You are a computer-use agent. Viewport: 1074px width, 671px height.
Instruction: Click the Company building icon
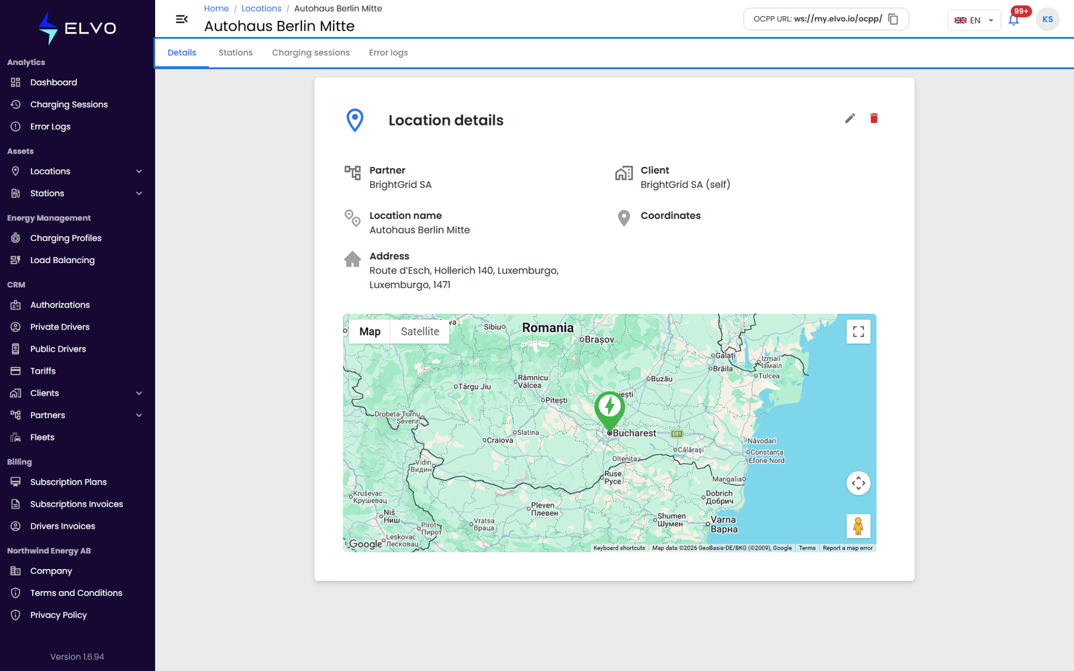15,571
